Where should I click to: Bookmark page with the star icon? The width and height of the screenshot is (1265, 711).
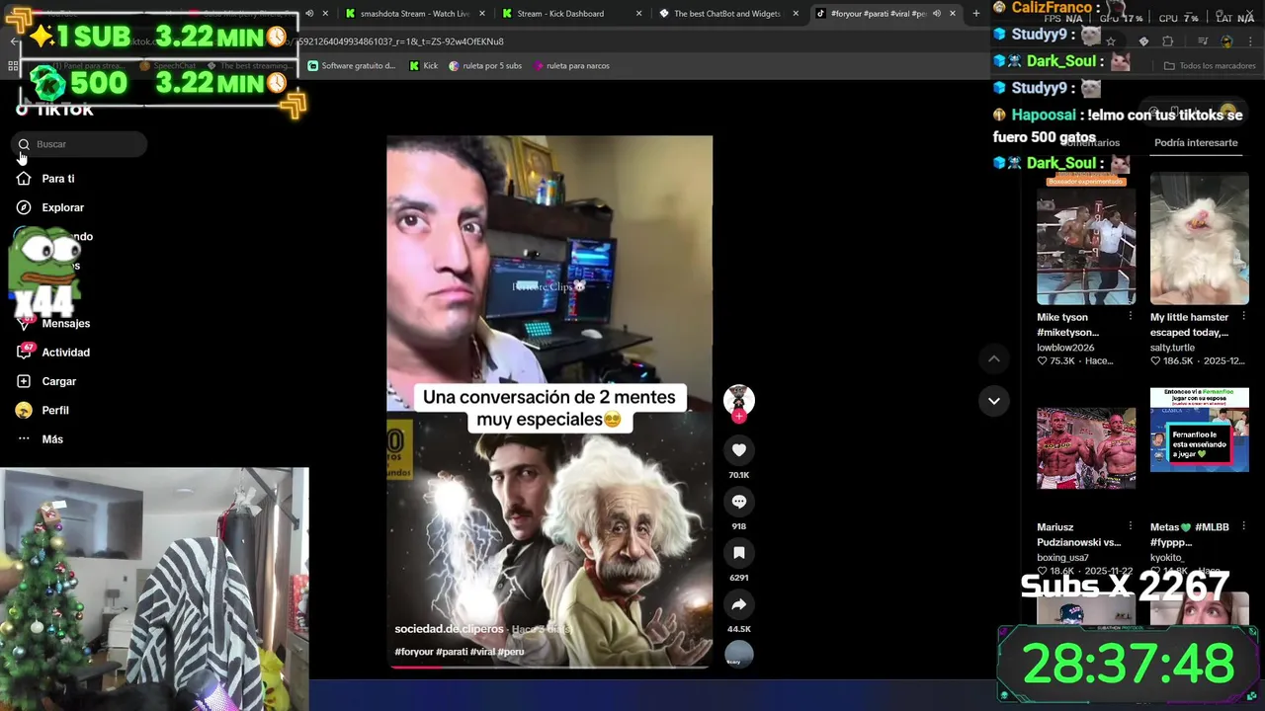pos(1111,41)
